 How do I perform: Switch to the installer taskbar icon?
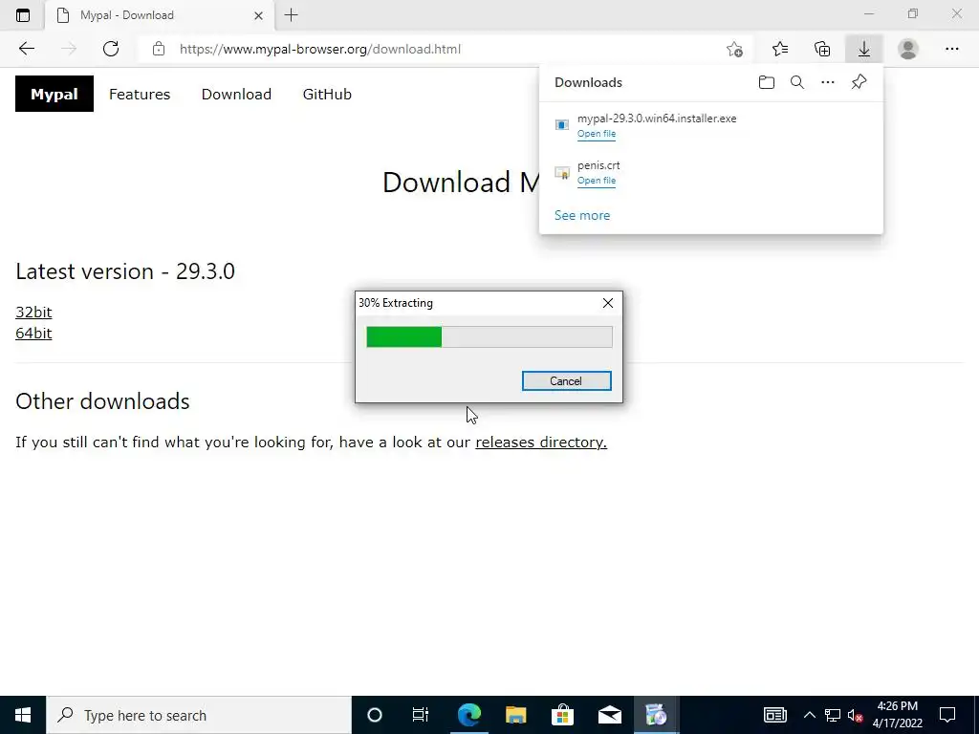(x=656, y=715)
